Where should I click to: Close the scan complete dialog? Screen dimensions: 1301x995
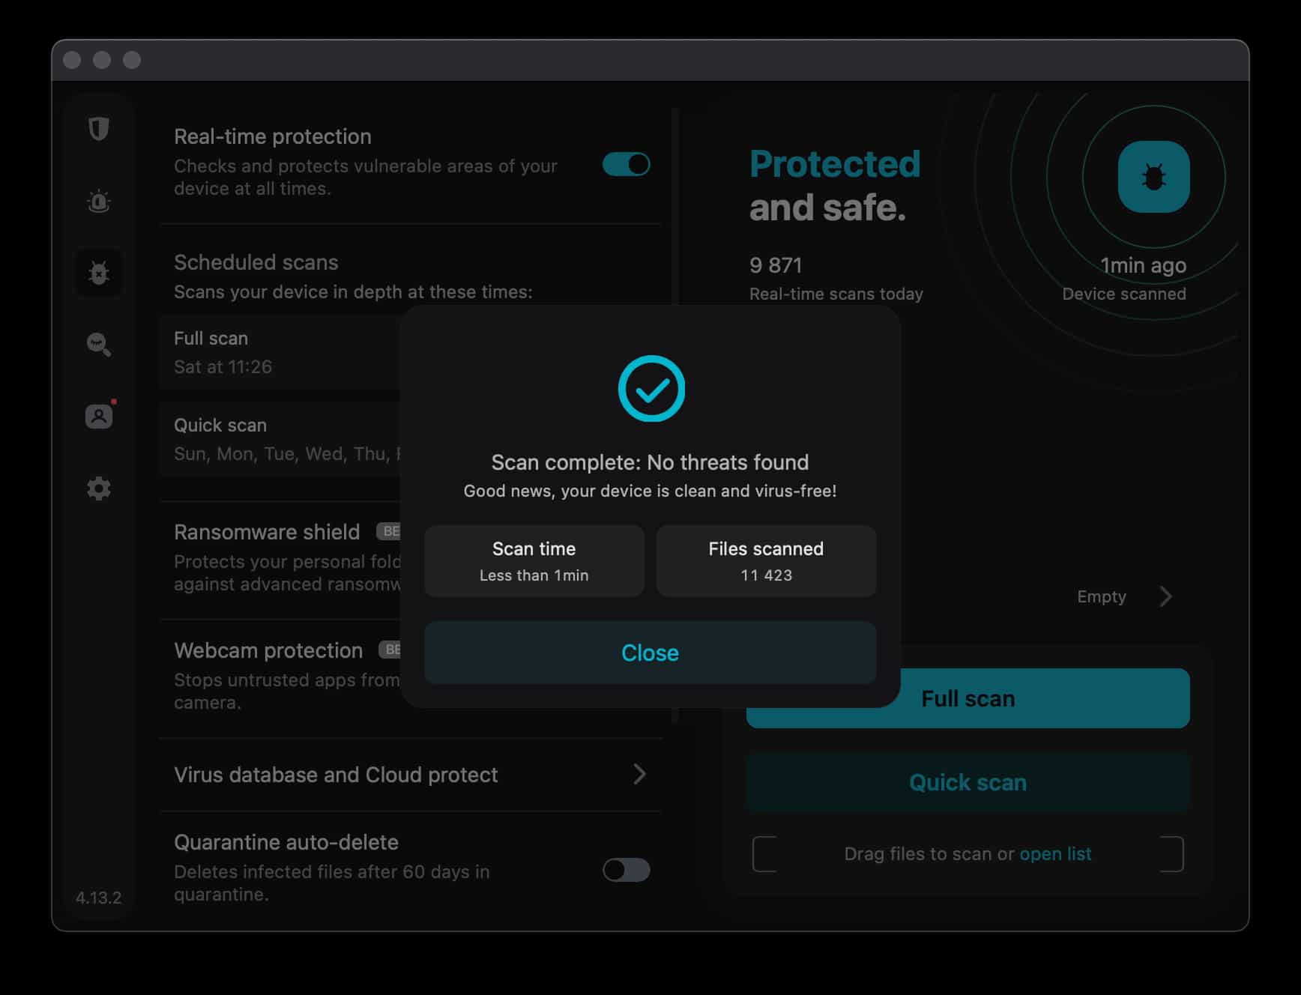pos(649,652)
